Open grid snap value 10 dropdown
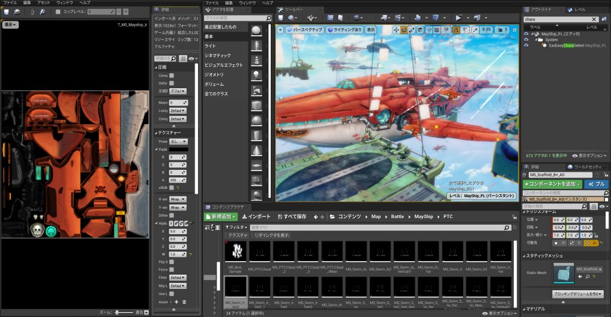The image size is (611, 317). [446, 30]
